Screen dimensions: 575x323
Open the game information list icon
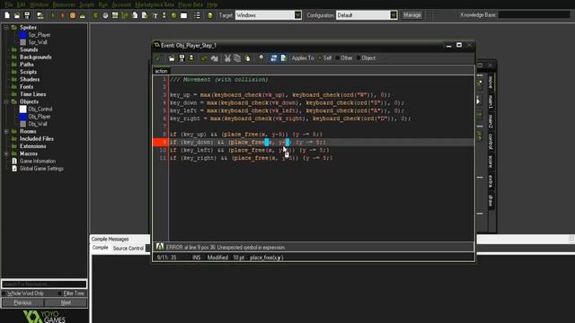pos(197,15)
